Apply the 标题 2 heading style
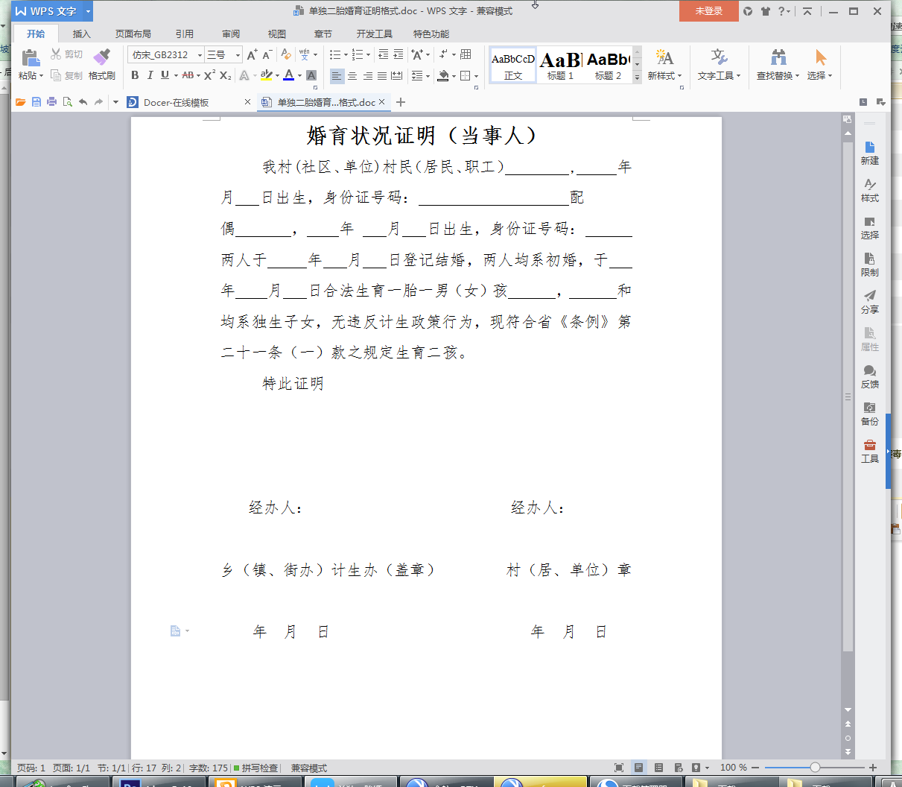The width and height of the screenshot is (902, 787). 608,66
